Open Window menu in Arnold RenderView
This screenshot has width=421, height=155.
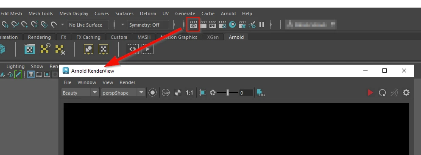87,82
